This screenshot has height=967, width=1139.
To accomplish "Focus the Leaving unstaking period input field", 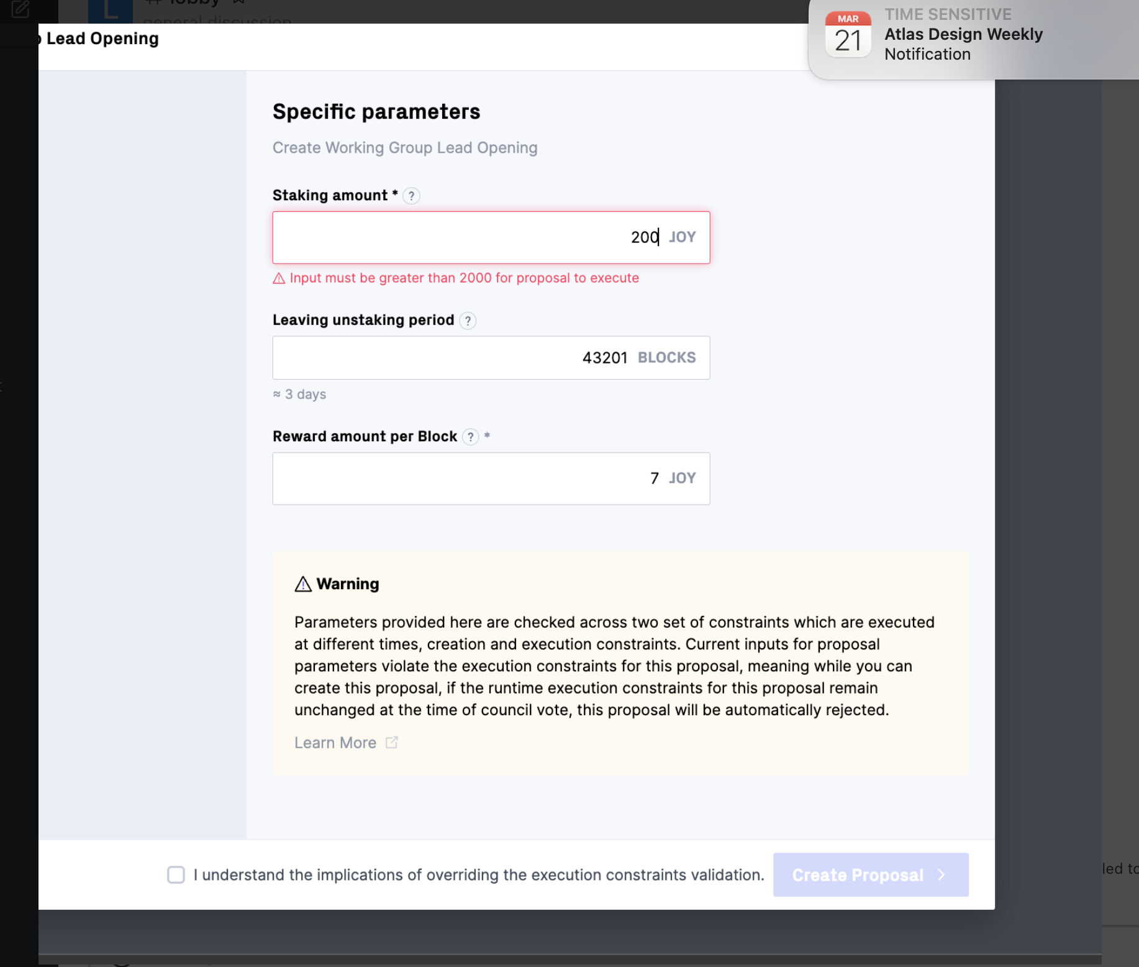I will pyautogui.click(x=491, y=358).
